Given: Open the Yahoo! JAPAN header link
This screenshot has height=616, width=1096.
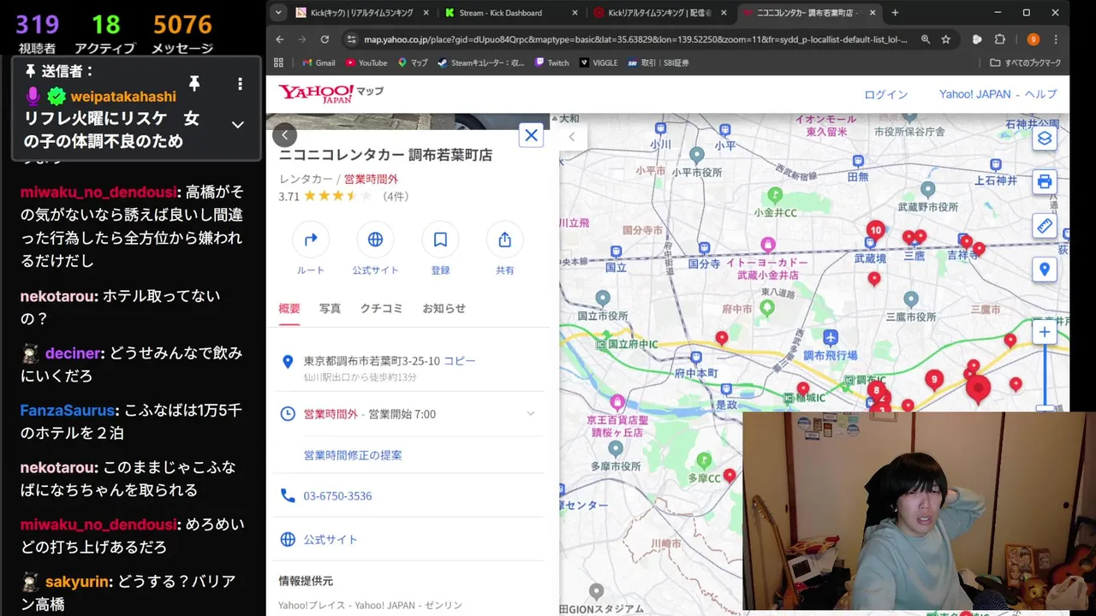Looking at the screenshot, I should coord(975,94).
